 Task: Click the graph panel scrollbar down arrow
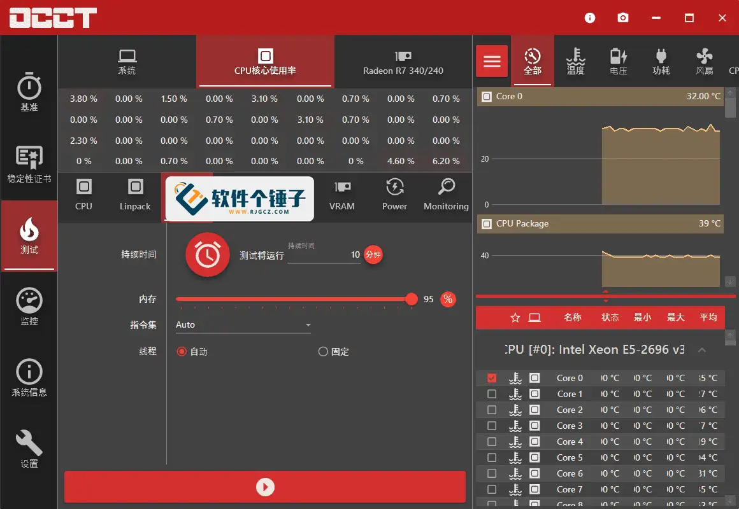click(730, 282)
